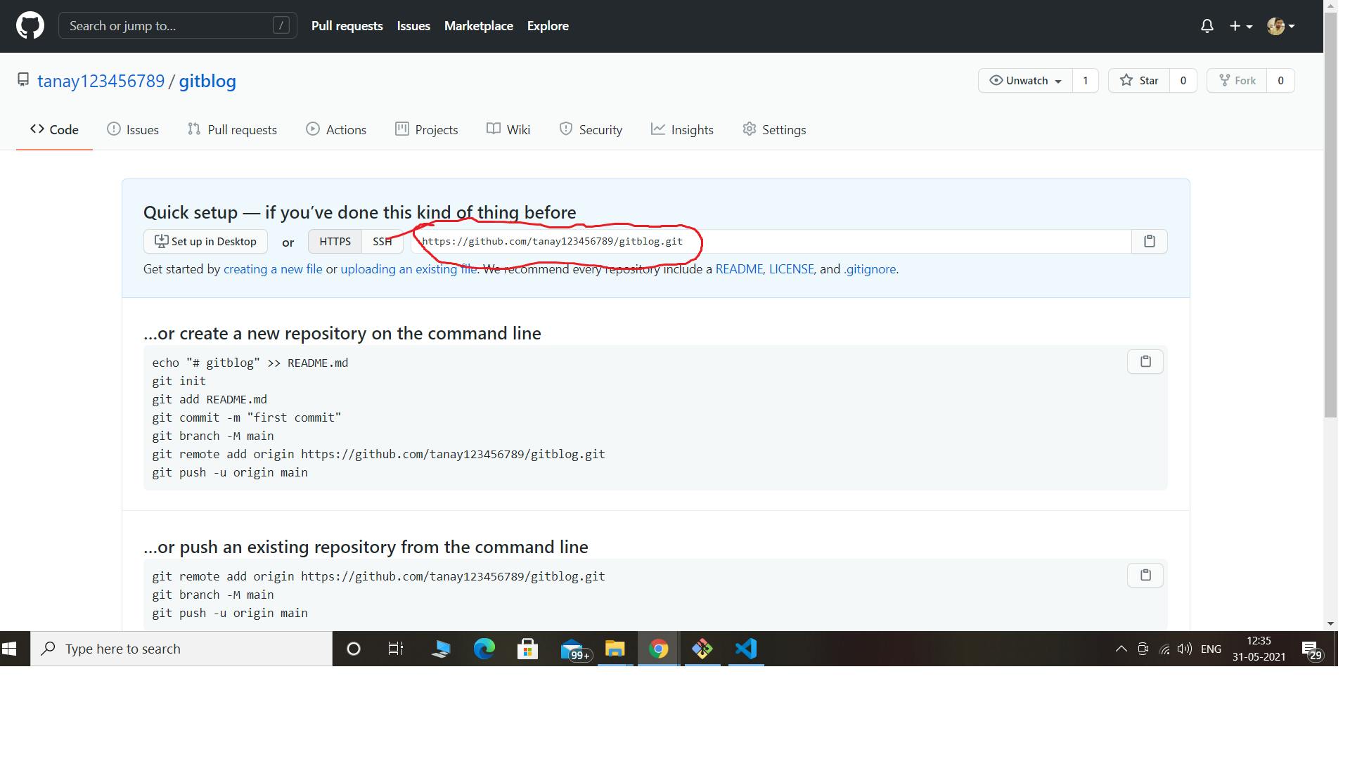
Task: Click the repository clone URL field
Action: pos(771,241)
